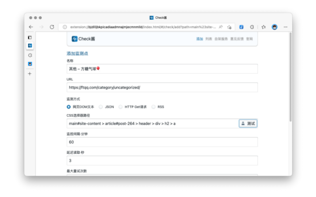The image size is (316, 197).
Task: Add page to favorites with star-plus icon
Action: pyautogui.click(x=229, y=27)
